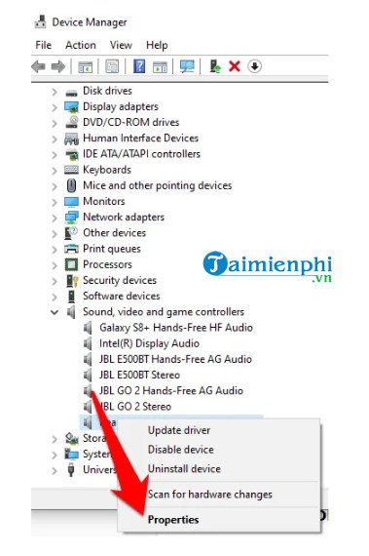Click the Display adapters category icon
The height and width of the screenshot is (556, 369).
71,106
